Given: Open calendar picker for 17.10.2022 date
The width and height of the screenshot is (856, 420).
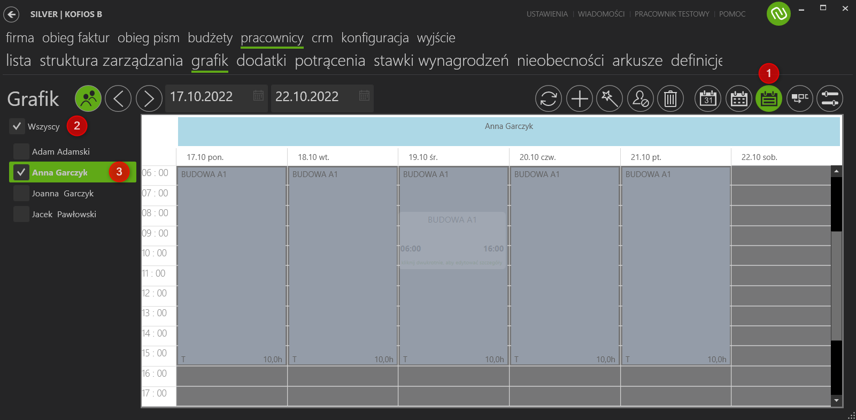Looking at the screenshot, I should (258, 96).
